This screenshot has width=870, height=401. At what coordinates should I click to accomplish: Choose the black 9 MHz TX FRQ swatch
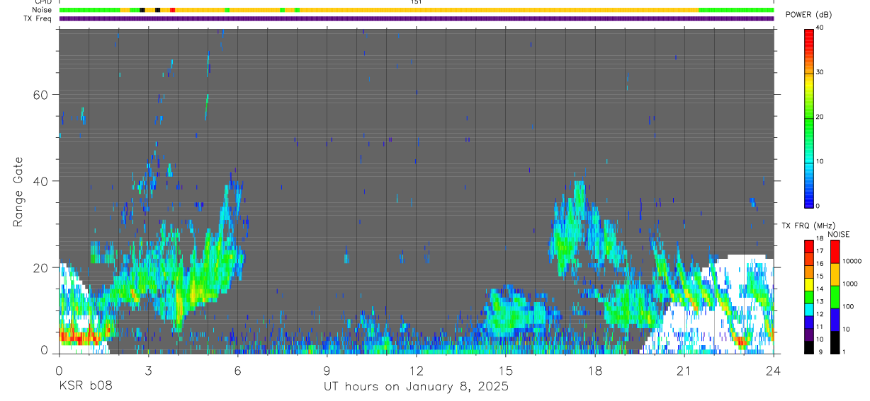coord(809,349)
